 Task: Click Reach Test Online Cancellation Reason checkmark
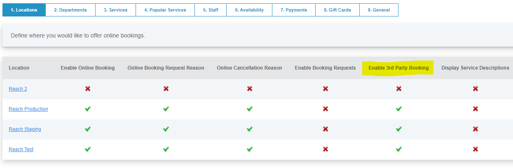coord(250,149)
